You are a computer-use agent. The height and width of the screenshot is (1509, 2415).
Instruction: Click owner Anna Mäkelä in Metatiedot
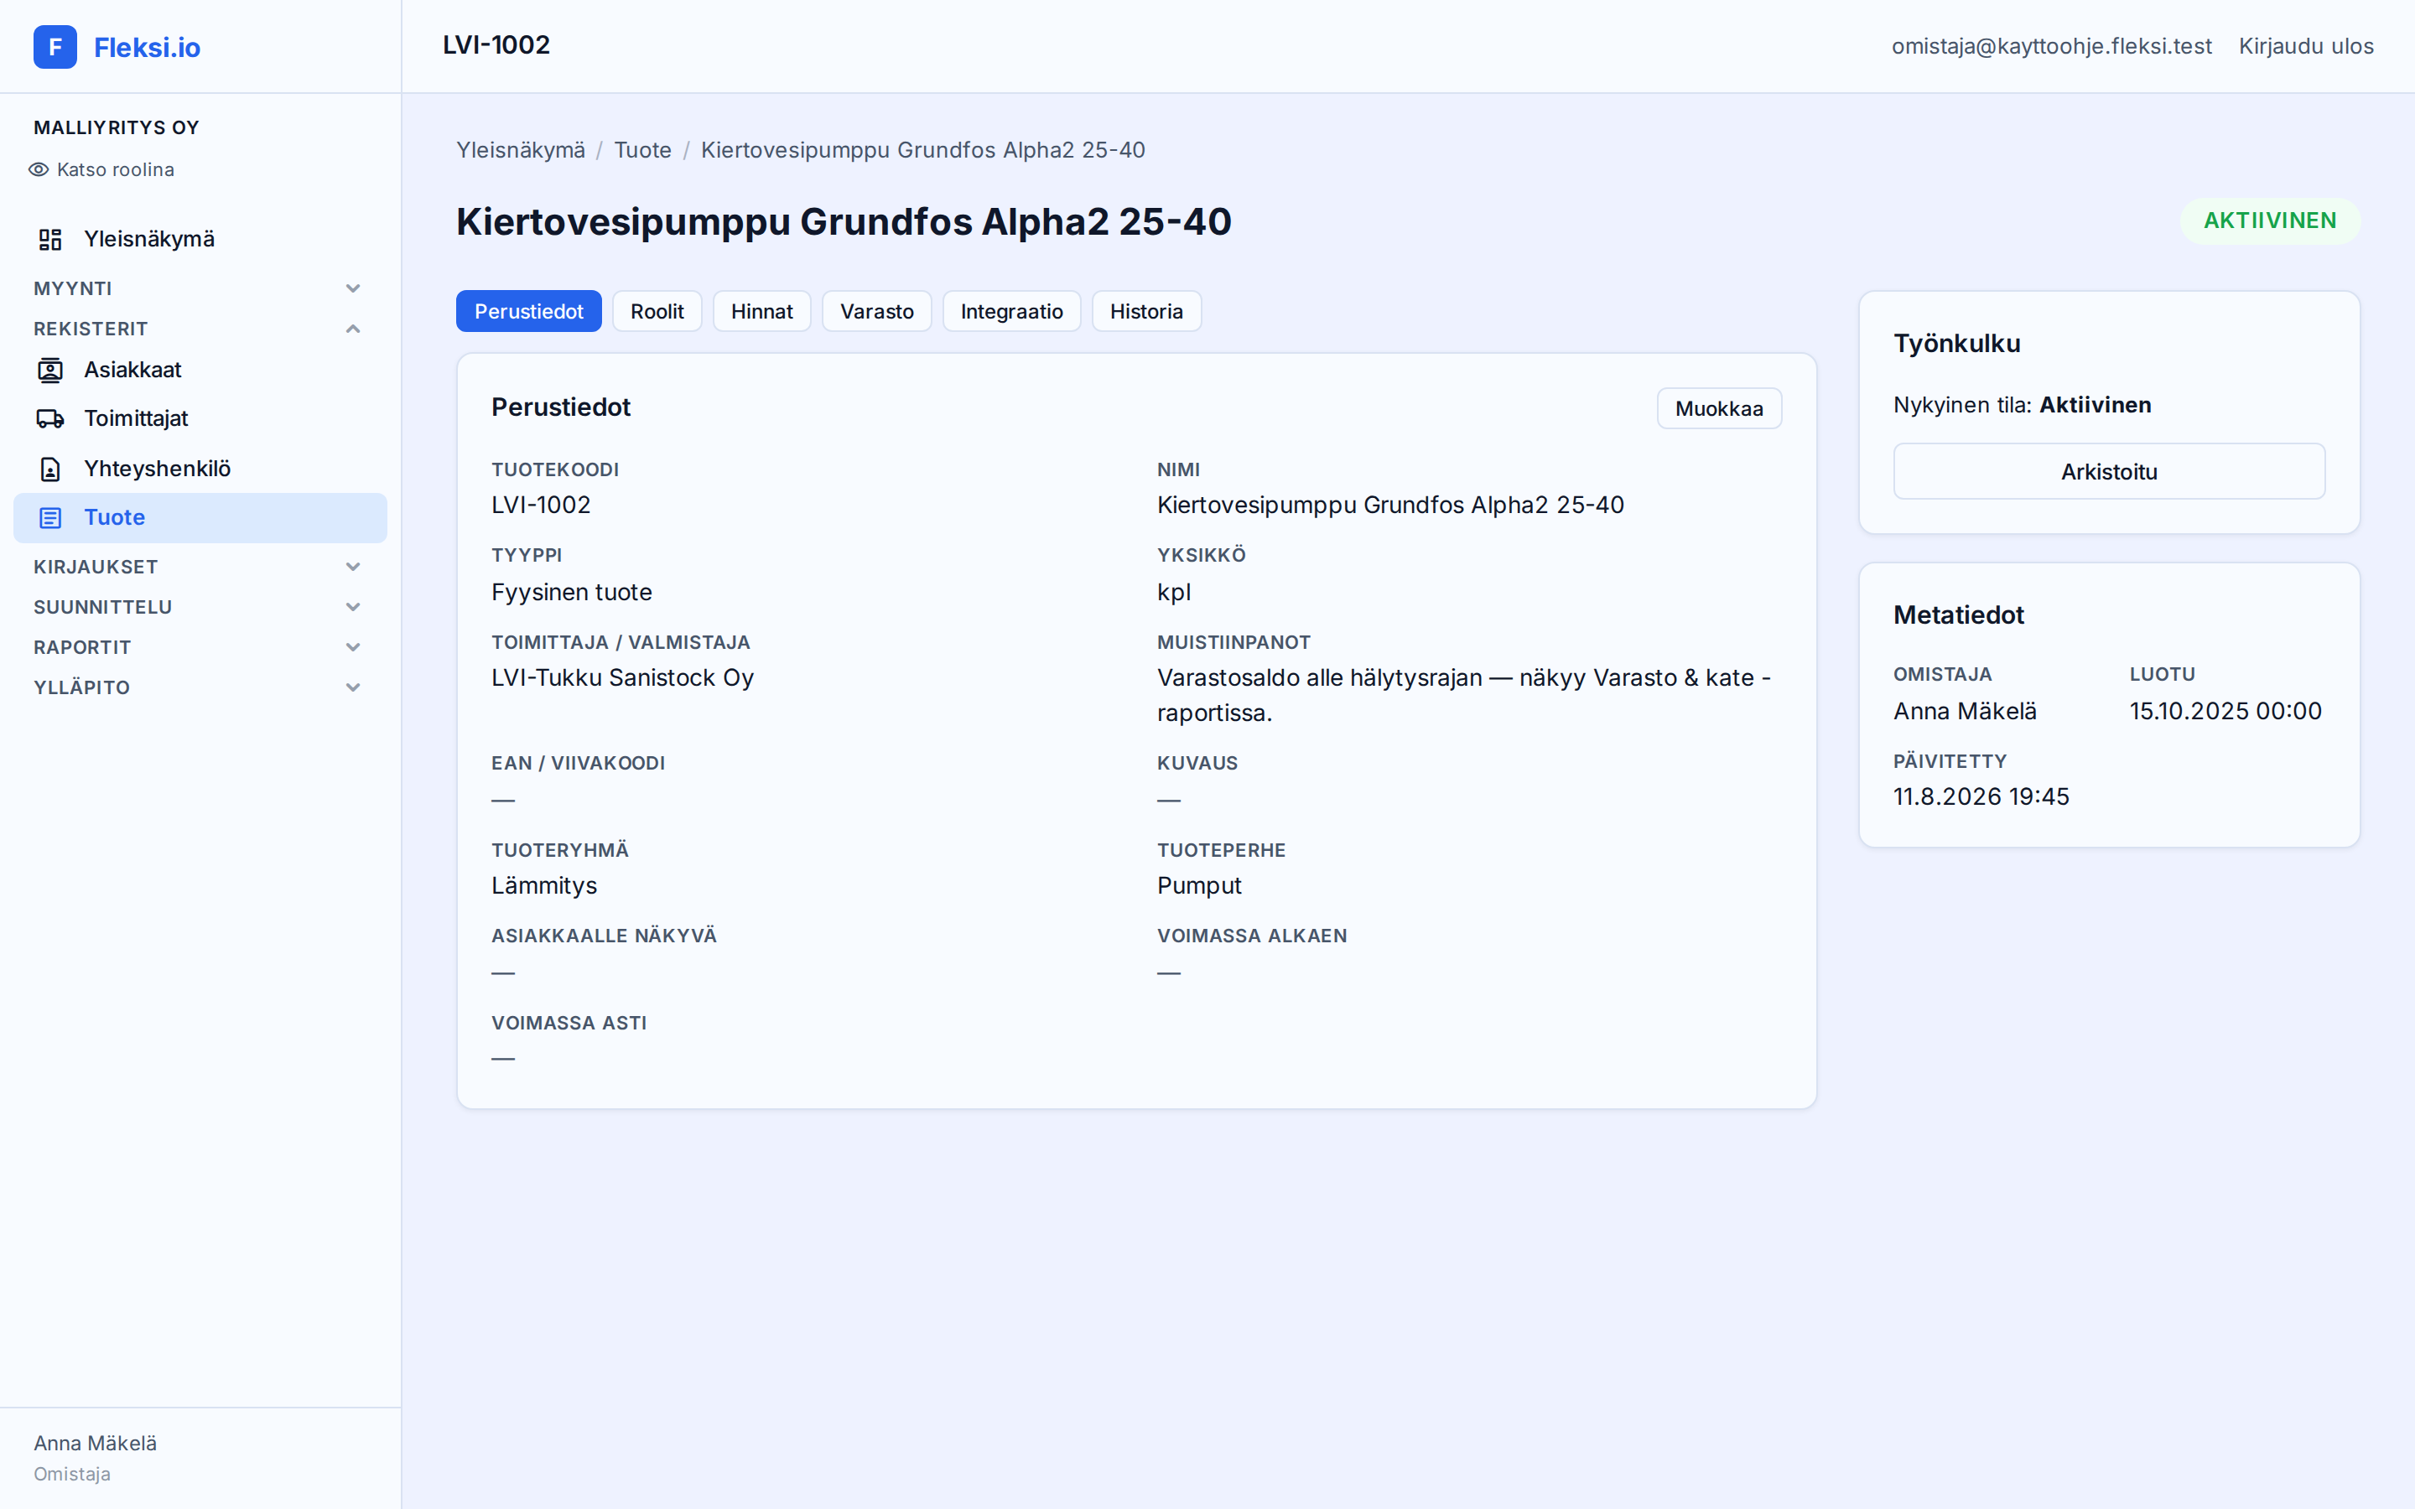1965,711
